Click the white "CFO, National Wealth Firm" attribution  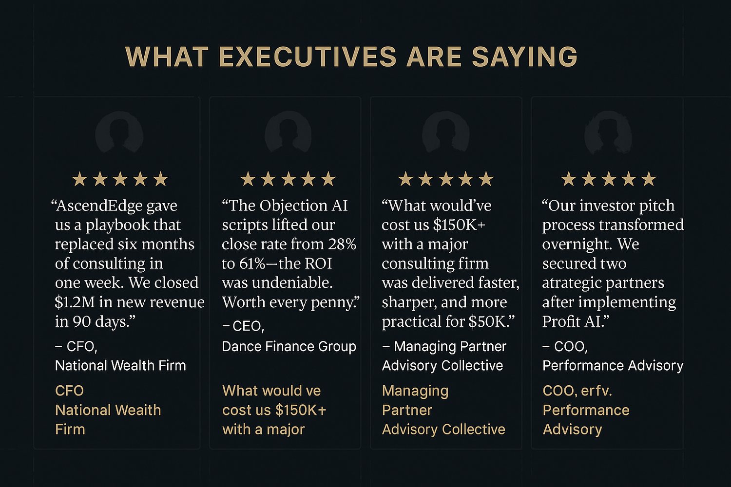point(120,356)
